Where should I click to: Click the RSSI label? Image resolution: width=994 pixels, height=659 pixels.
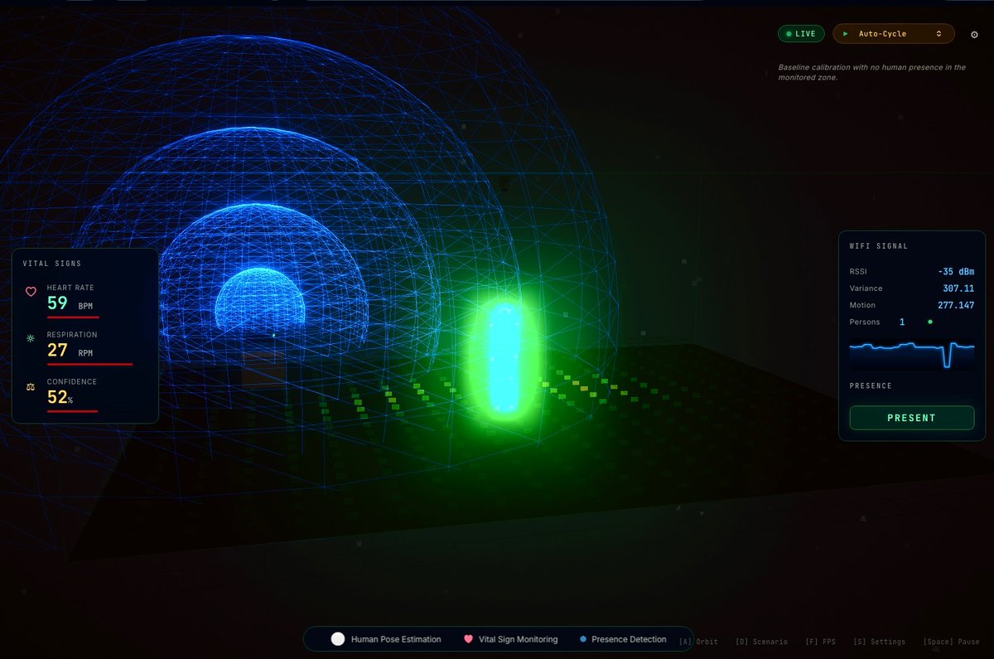pyautogui.click(x=858, y=272)
